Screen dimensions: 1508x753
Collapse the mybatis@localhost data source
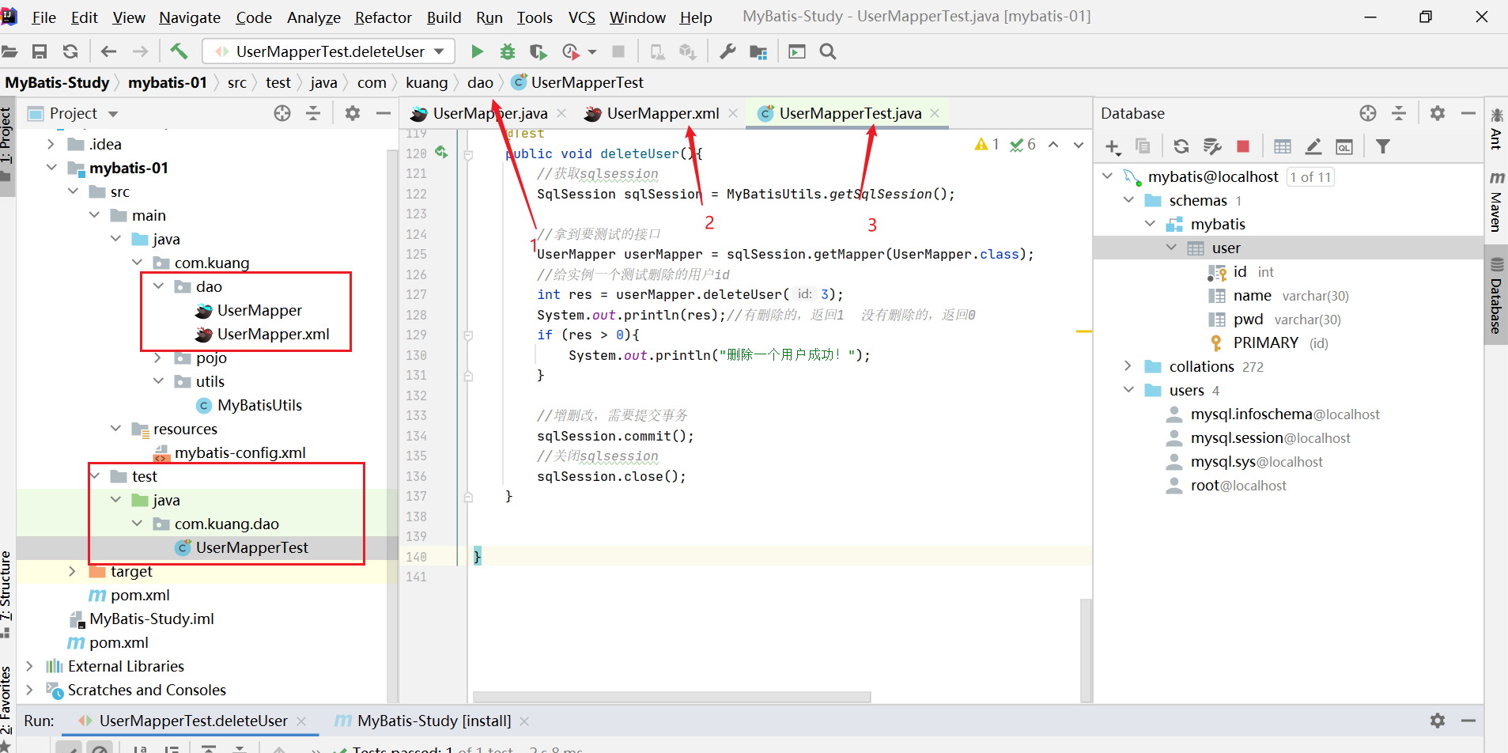pyautogui.click(x=1108, y=176)
